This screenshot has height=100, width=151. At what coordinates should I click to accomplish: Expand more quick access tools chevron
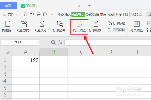click(52, 14)
